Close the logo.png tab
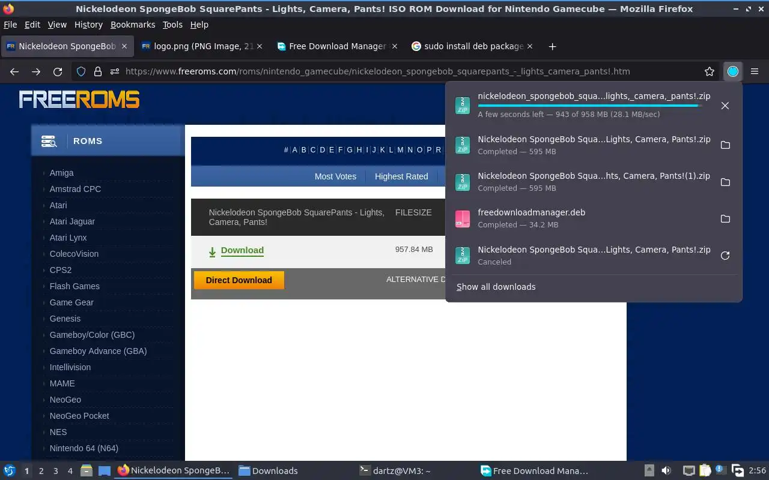This screenshot has width=769, height=480. (260, 46)
